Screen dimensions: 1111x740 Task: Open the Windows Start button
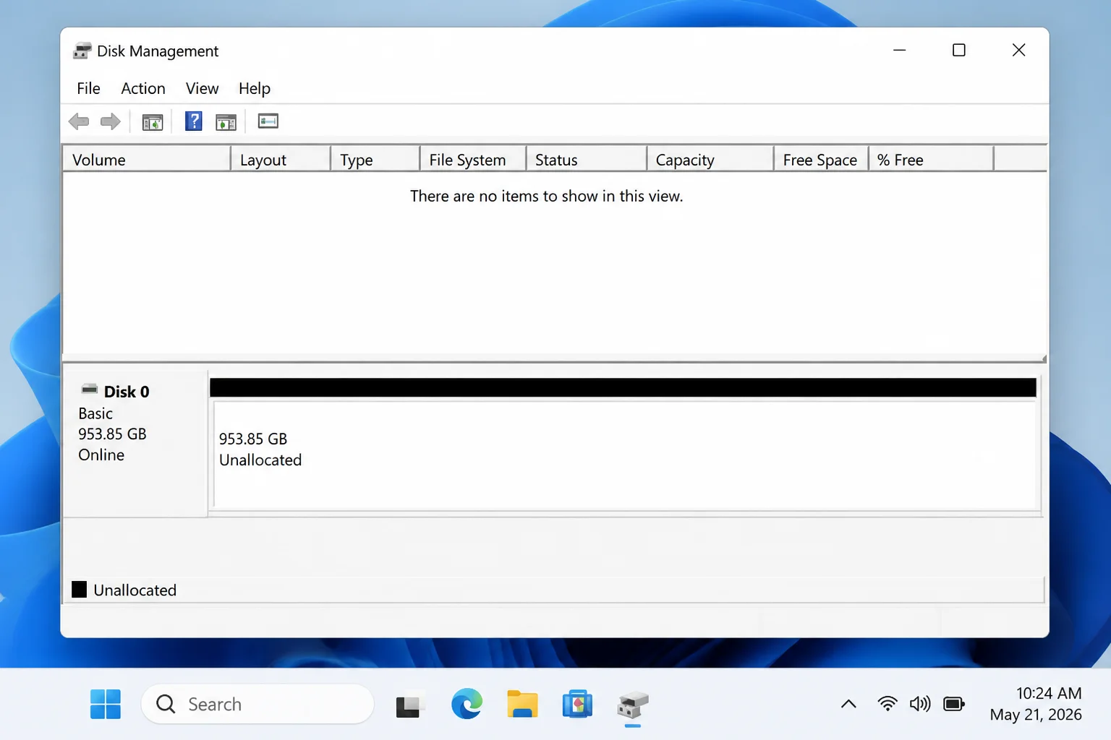coord(106,704)
